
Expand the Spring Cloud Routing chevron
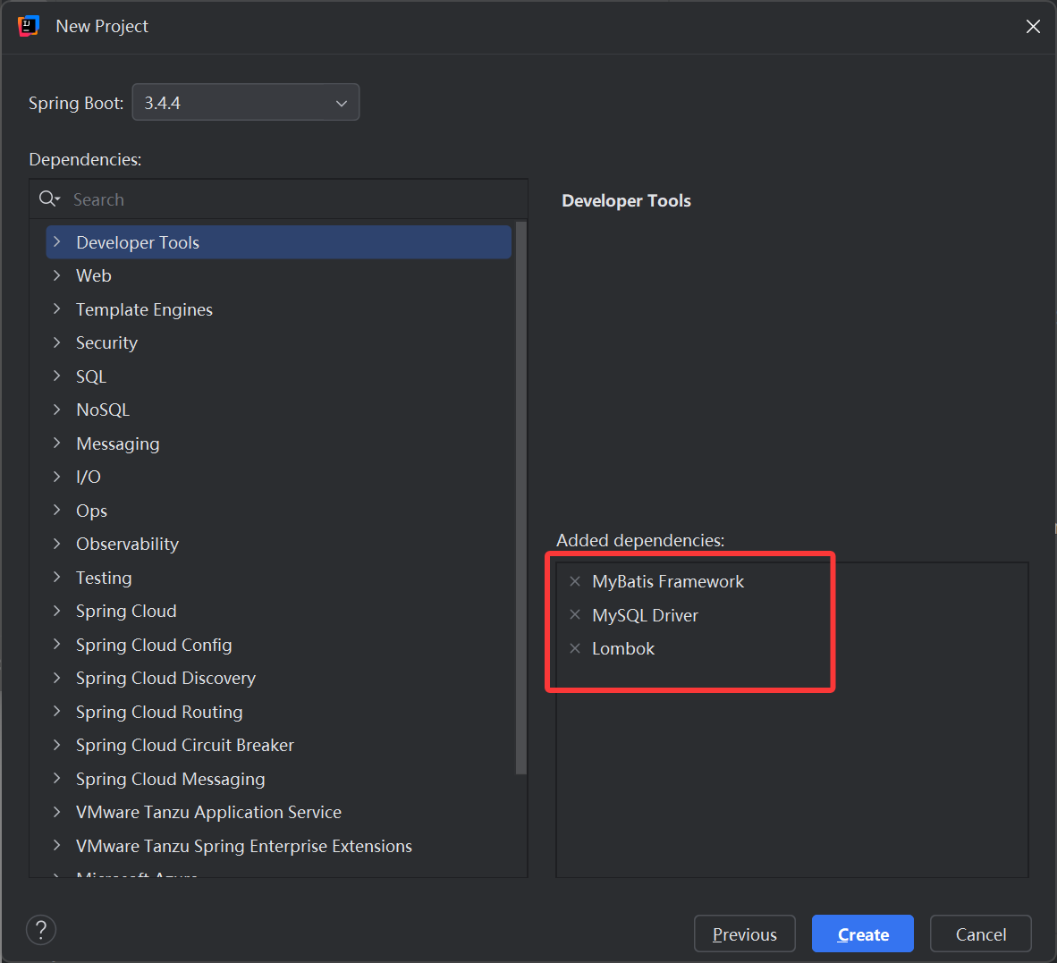(57, 712)
